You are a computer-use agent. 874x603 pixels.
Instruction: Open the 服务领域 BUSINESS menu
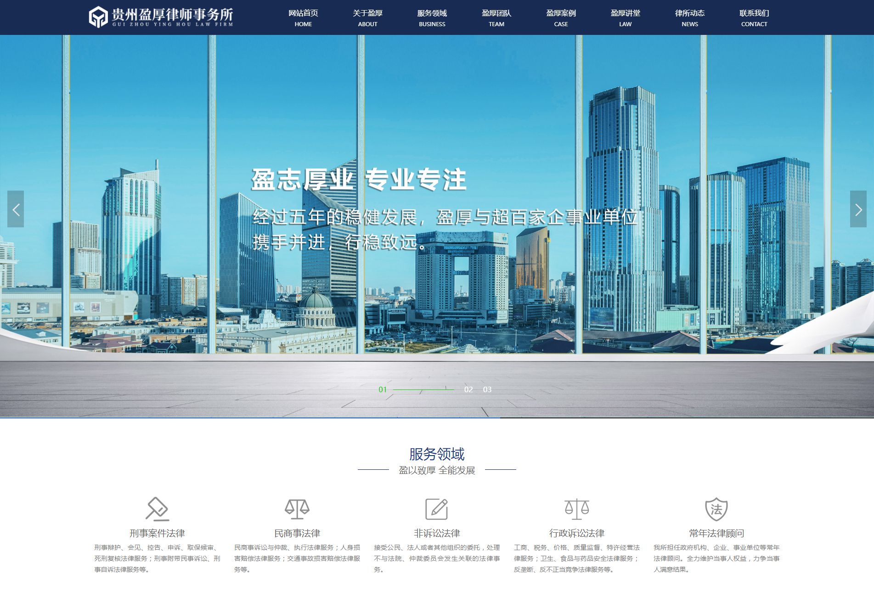(x=432, y=18)
